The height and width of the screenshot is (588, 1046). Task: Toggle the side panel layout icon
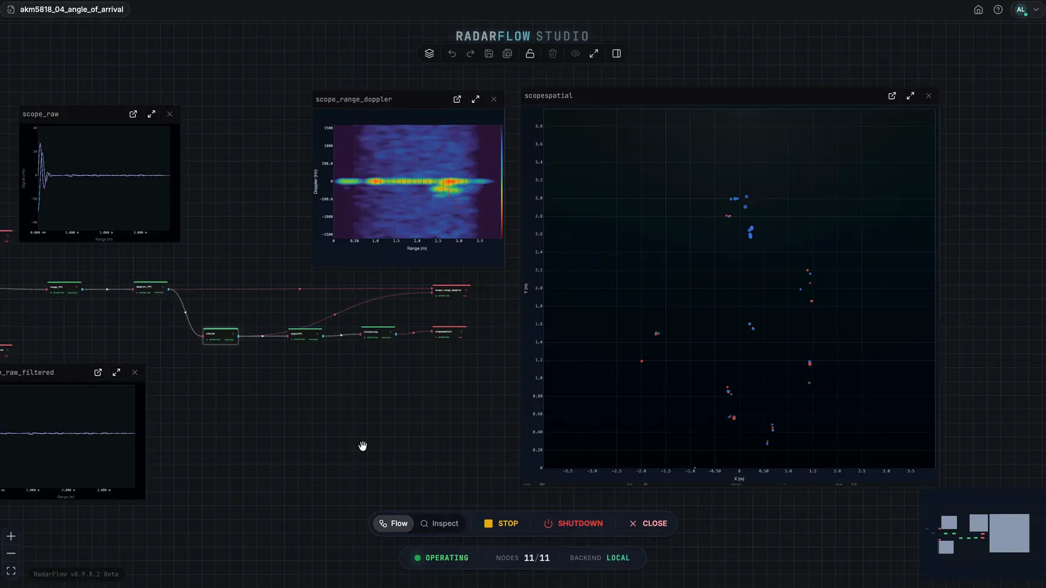point(616,53)
